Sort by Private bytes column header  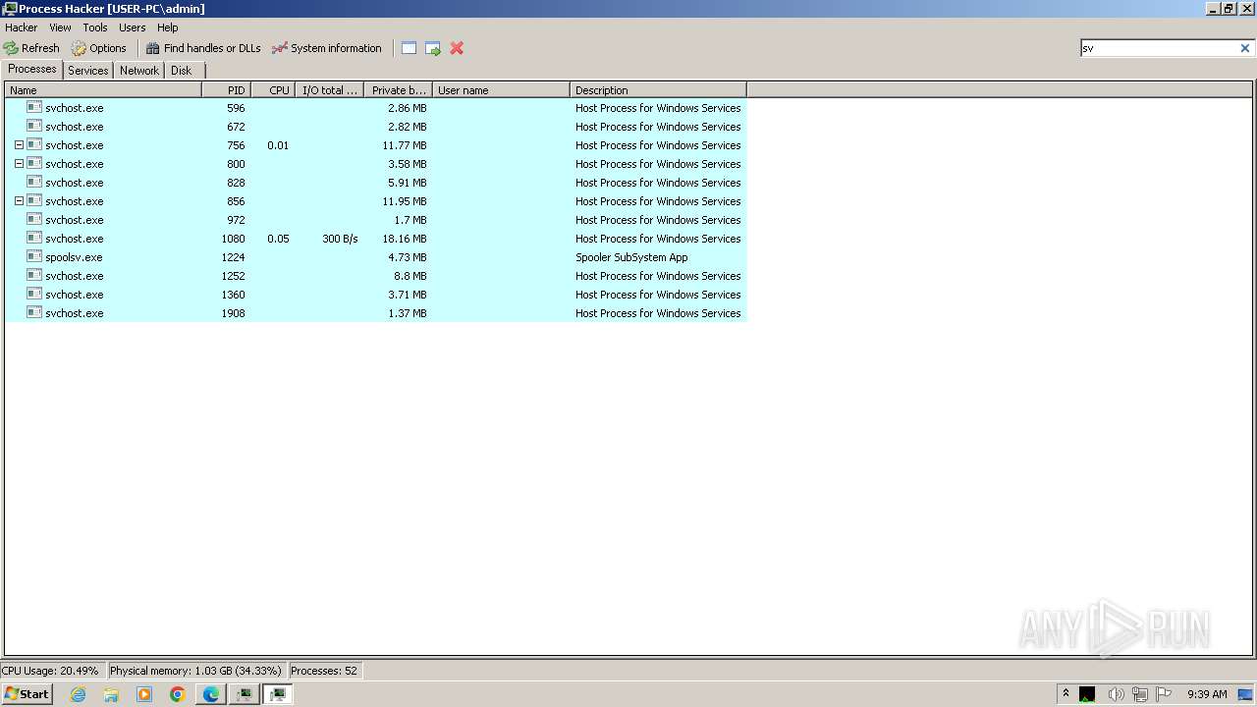(398, 90)
